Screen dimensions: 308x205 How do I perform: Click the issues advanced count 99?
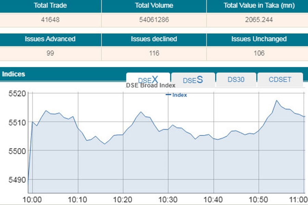50,53
